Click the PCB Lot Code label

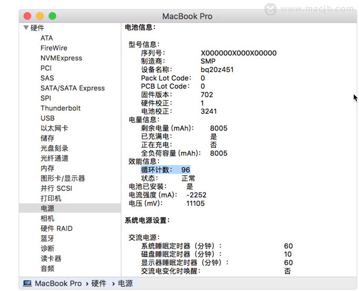pyautogui.click(x=165, y=86)
